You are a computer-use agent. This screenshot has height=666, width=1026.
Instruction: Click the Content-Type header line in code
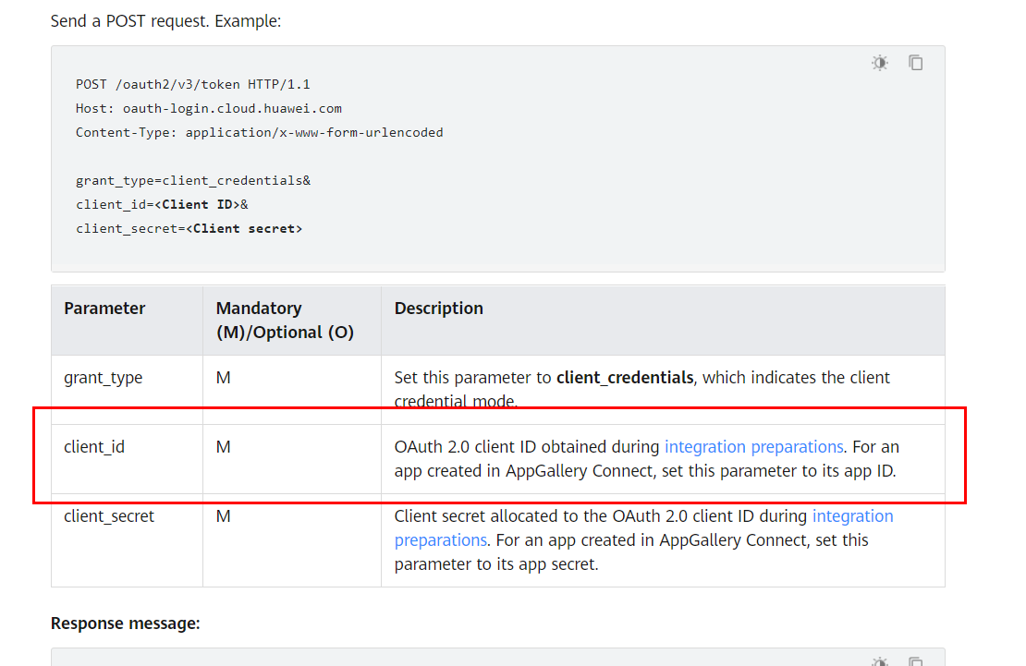(x=259, y=133)
